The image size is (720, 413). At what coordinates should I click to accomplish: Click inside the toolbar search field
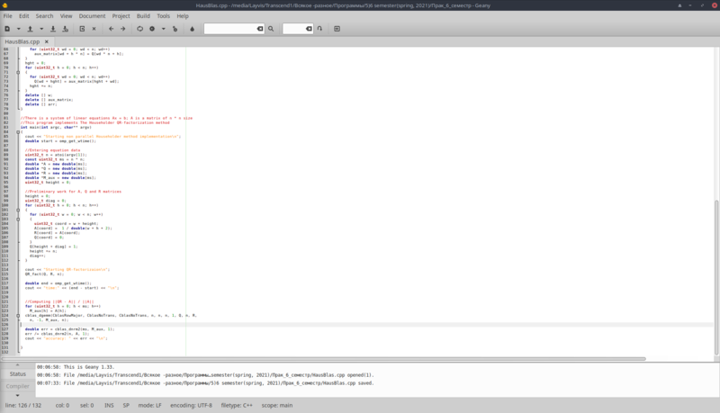229,29
